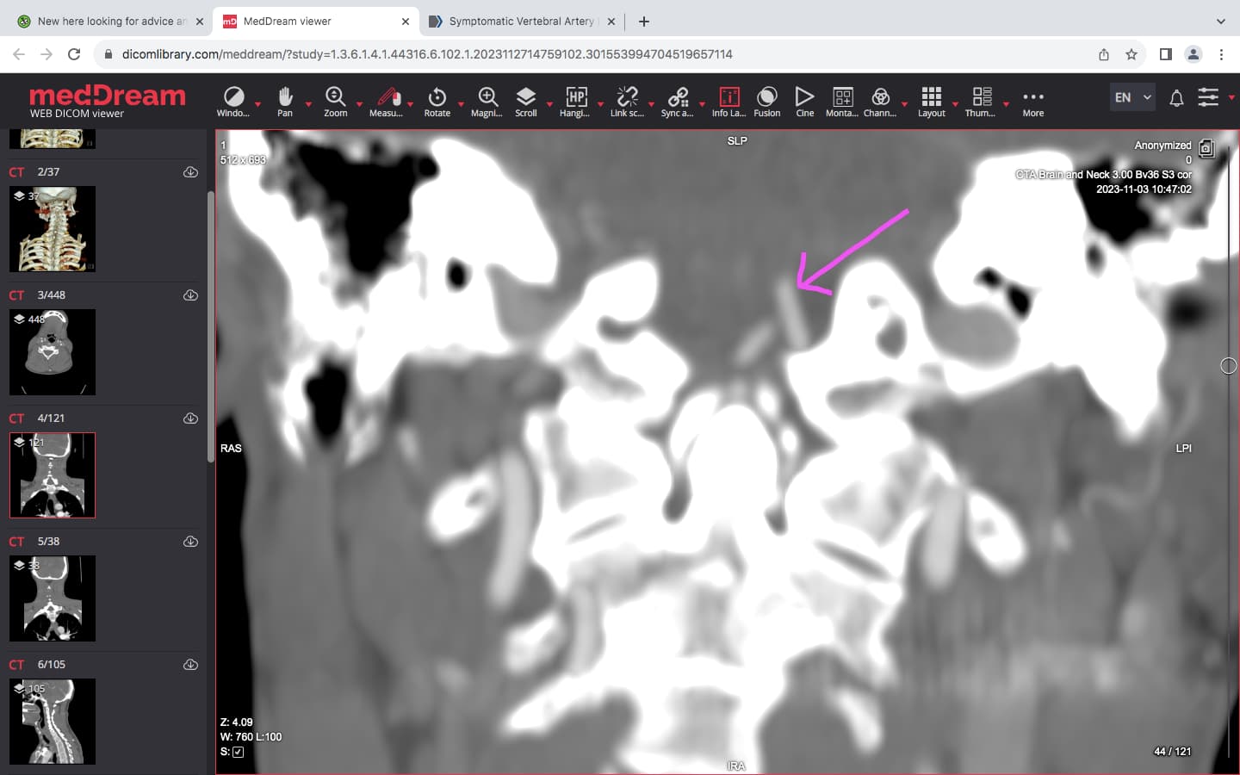Screen dimensions: 1240x775
Task: Open CT series 3/448 axial thumbnail
Action: coord(53,352)
